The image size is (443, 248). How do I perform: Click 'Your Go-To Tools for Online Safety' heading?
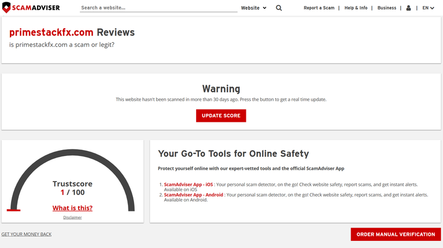point(233,153)
